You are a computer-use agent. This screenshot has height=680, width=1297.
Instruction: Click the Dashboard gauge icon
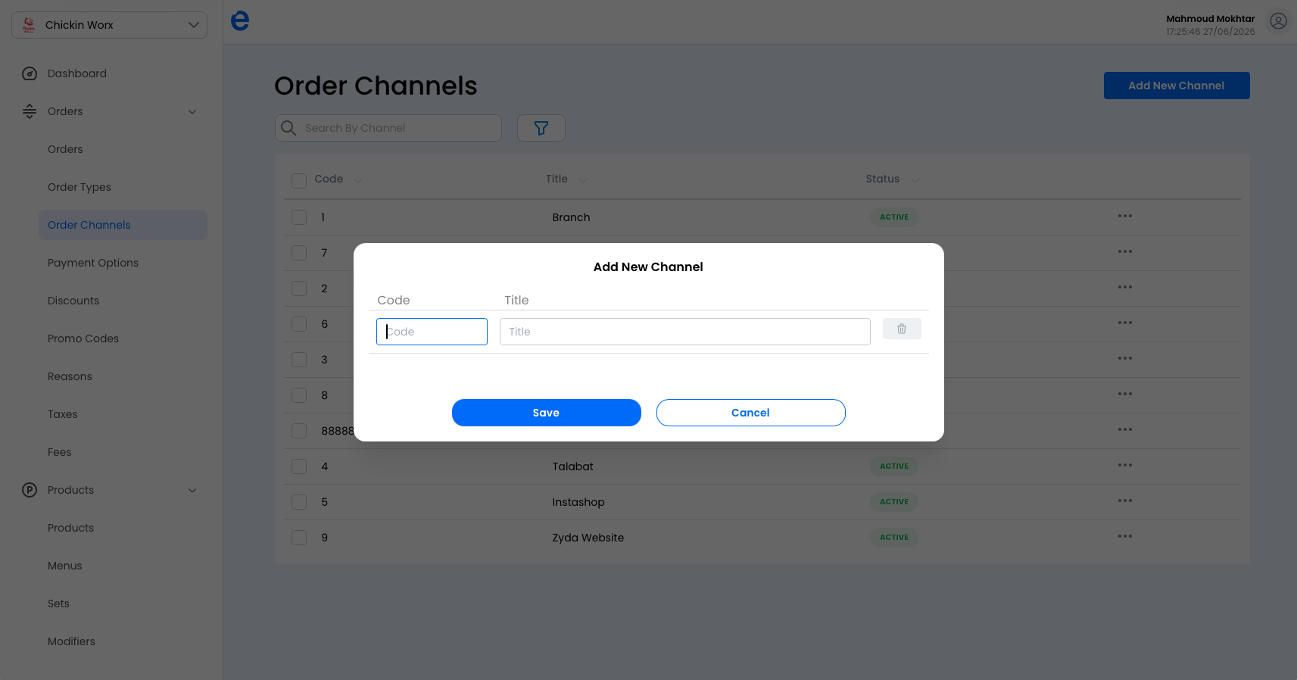click(30, 73)
